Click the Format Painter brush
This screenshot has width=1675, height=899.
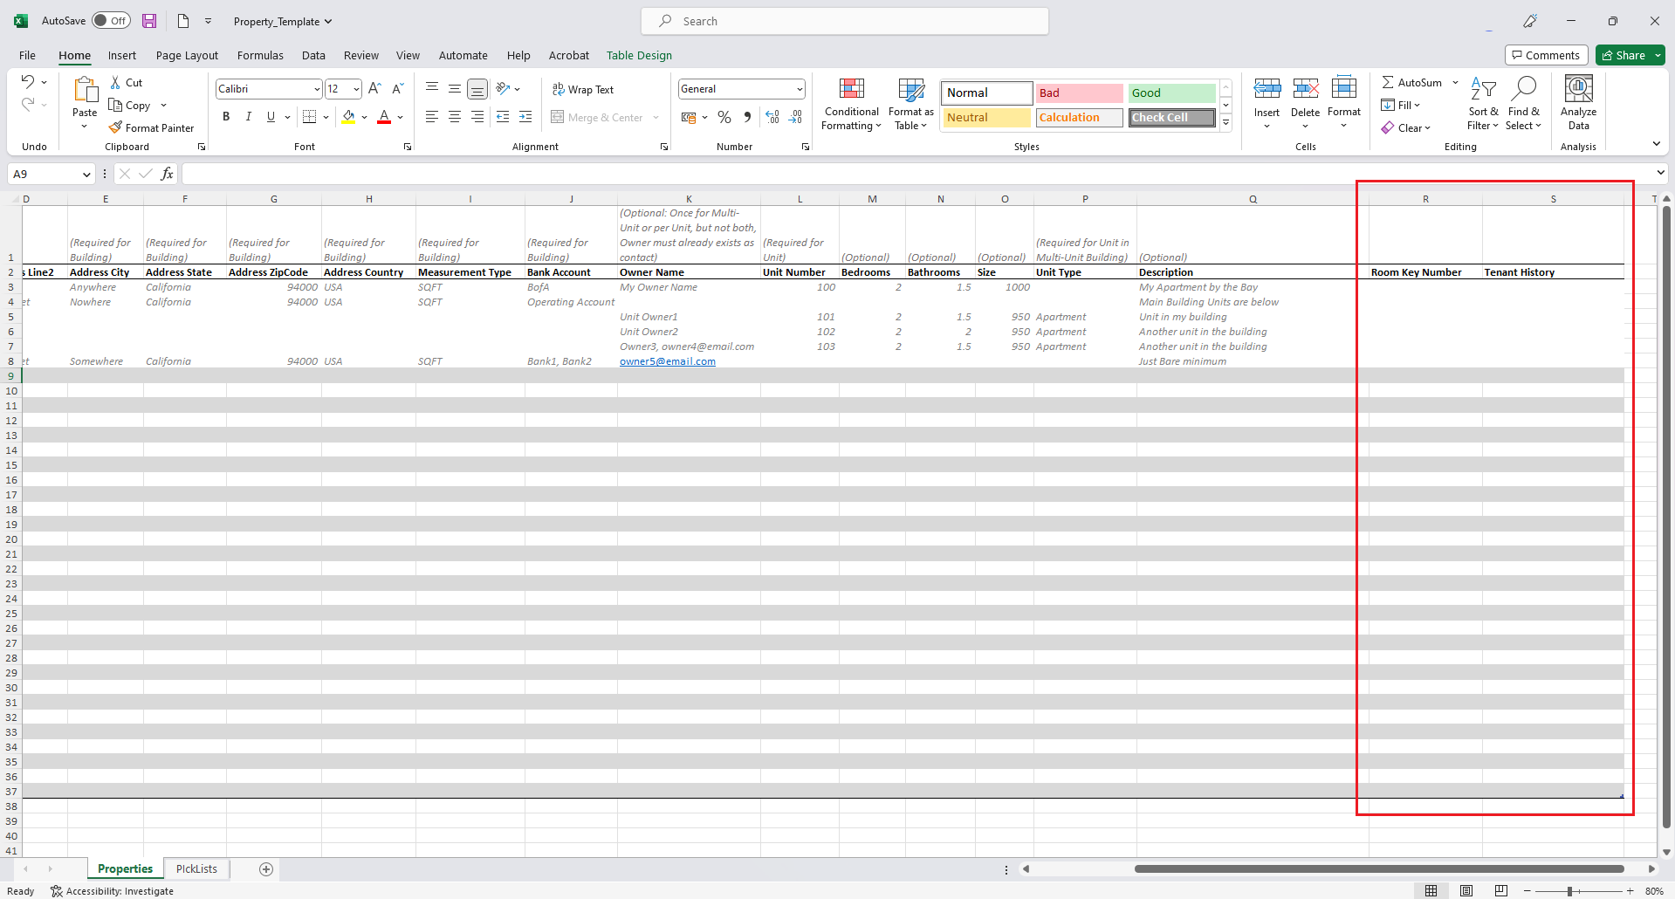point(115,127)
